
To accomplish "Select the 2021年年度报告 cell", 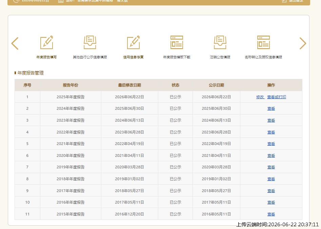I will [x=71, y=144].
